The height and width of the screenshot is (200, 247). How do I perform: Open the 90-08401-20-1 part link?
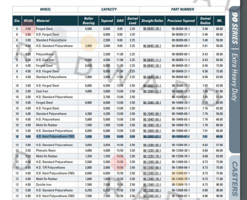coord(152,65)
